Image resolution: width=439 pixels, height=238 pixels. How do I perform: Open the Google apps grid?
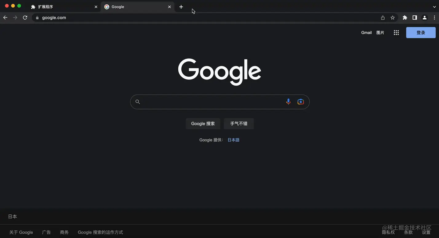pyautogui.click(x=396, y=33)
